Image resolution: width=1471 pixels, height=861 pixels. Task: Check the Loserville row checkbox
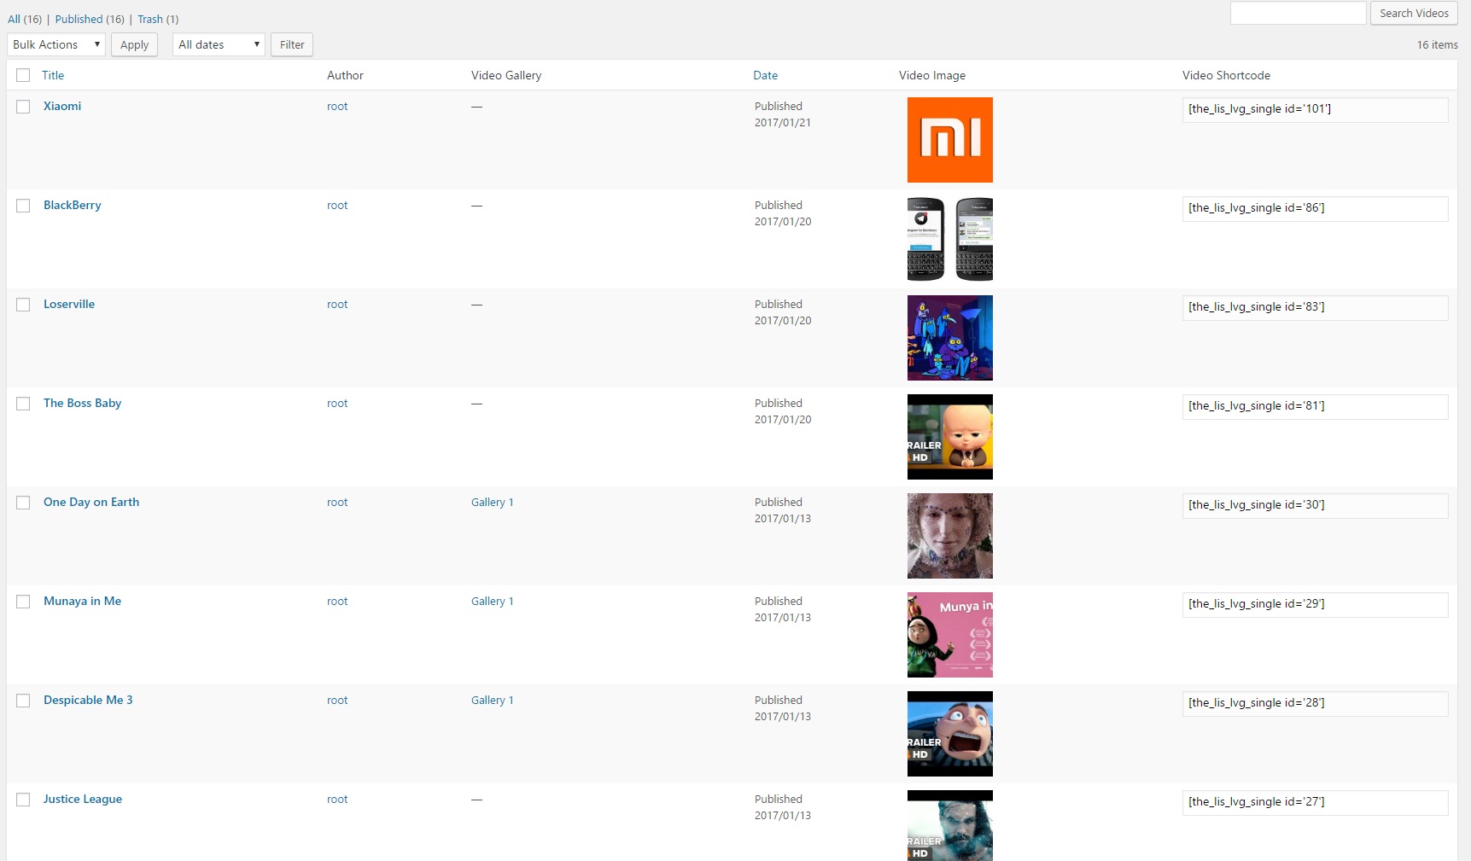tap(23, 305)
